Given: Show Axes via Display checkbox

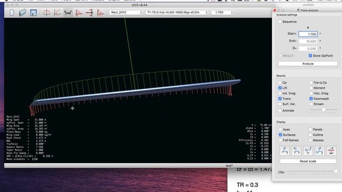Looking at the screenshot, I should pos(280,130).
